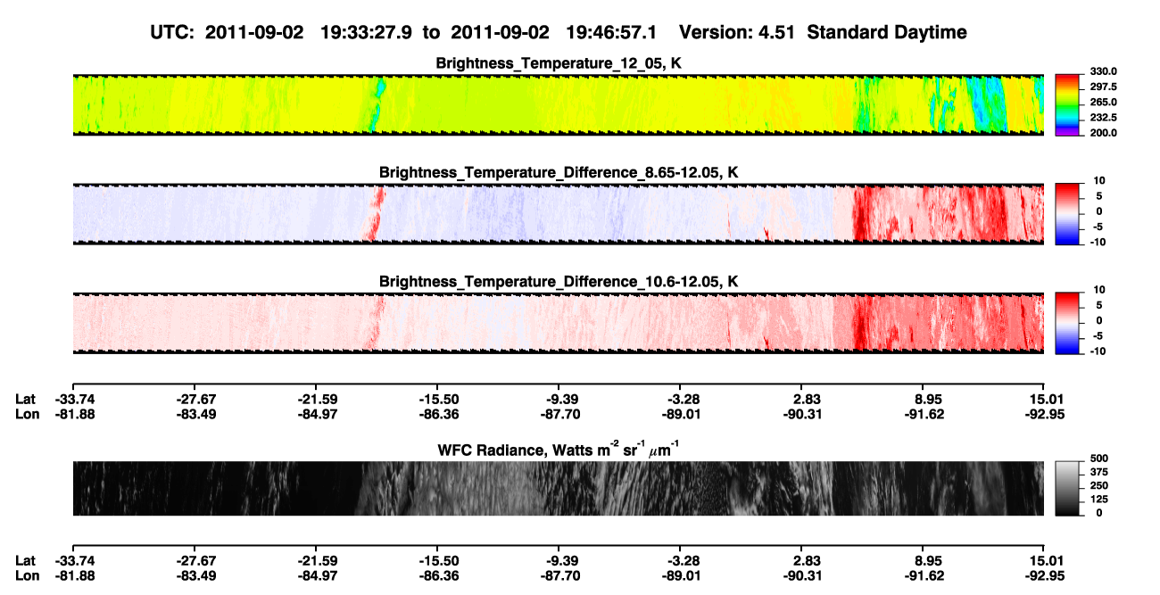
Task: Click latitude "-9.39" on the upper axis
Action: tap(559, 400)
